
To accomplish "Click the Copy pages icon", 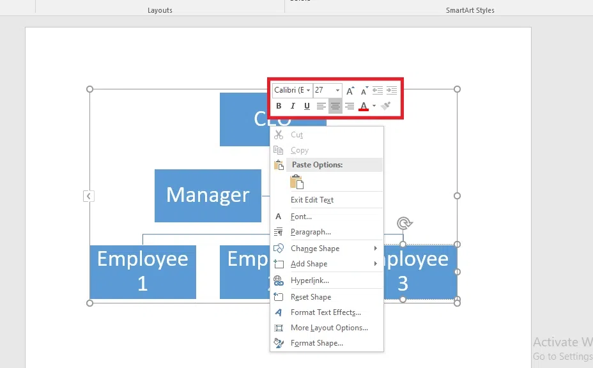I will (x=279, y=150).
